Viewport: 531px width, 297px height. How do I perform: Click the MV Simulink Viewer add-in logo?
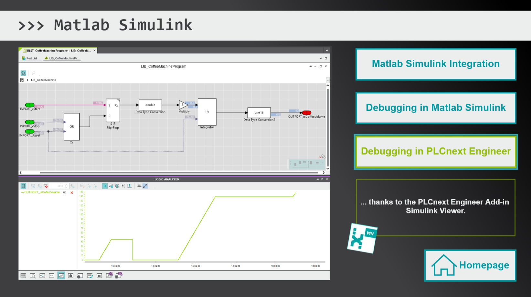point(362,238)
